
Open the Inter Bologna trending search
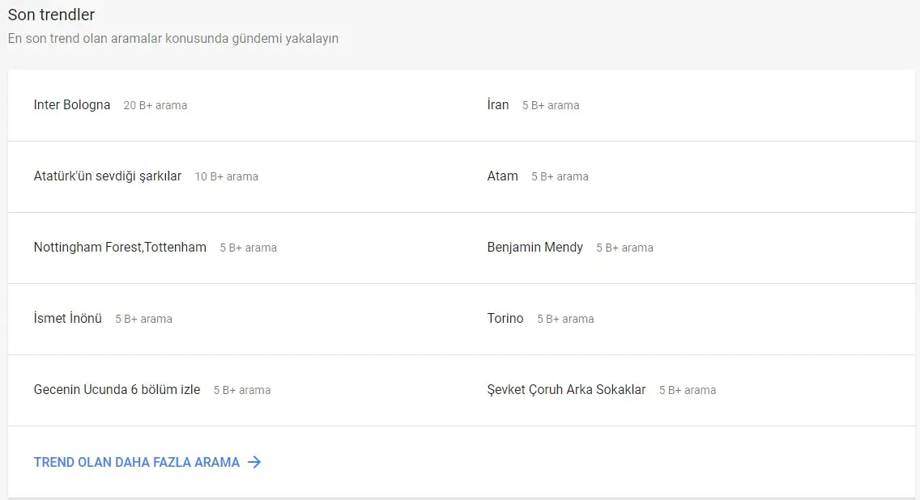pyautogui.click(x=71, y=104)
